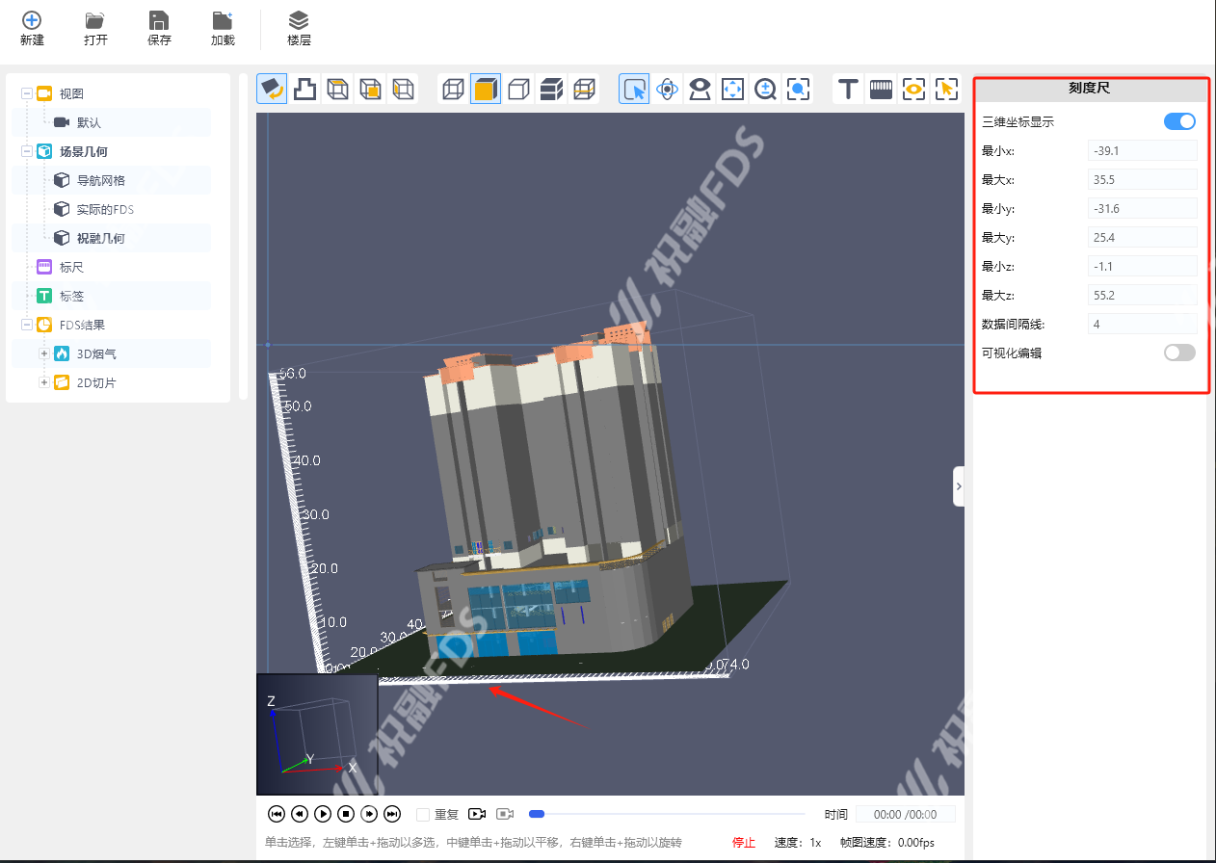Enable the 可视化编辑 switch

click(1179, 353)
